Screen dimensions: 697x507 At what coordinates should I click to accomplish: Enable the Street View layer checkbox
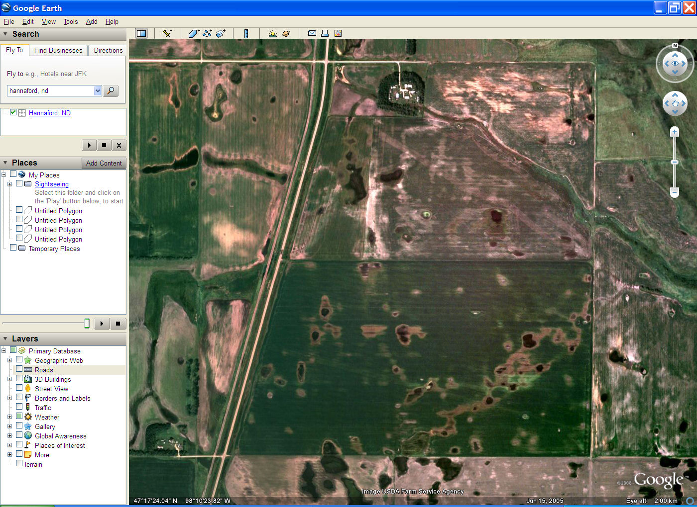(x=19, y=388)
